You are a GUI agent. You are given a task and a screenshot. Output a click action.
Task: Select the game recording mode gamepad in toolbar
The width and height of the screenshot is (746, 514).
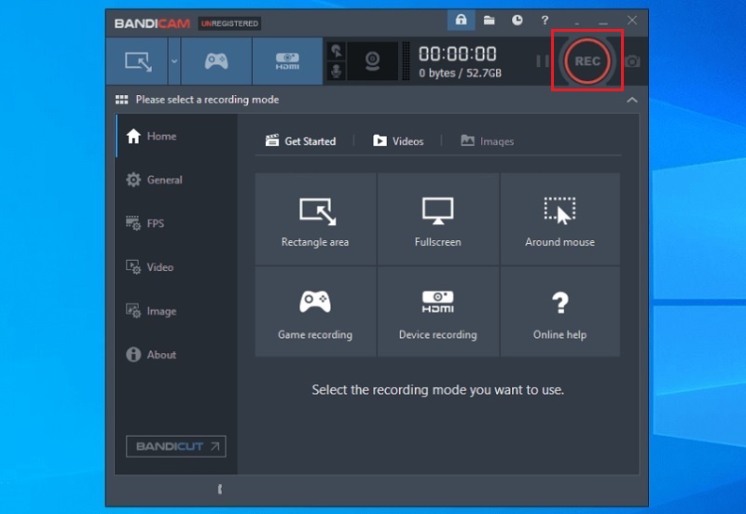coord(216,61)
